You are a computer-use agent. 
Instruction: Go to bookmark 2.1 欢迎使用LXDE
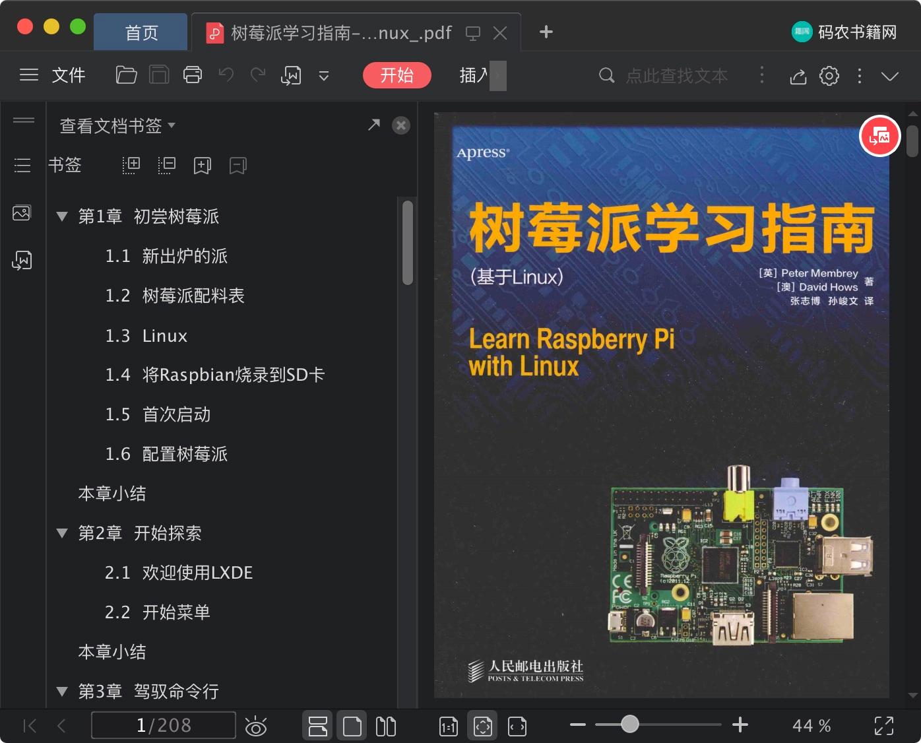click(179, 573)
